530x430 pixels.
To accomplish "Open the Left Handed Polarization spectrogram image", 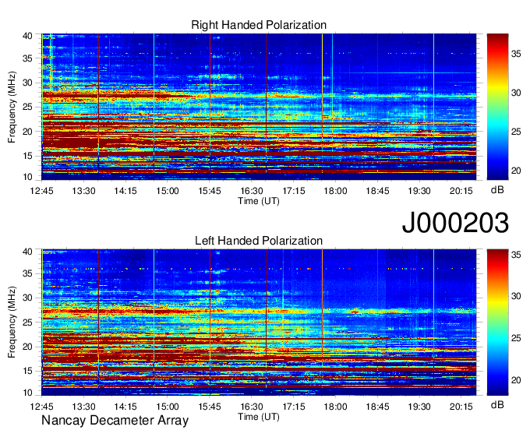I will coord(259,322).
